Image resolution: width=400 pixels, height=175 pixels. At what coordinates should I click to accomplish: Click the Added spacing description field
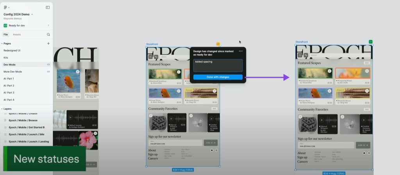coord(218,65)
